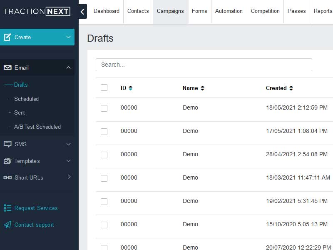The image size is (333, 250).
Task: Collapse the Email section chevron
Action: (69, 67)
